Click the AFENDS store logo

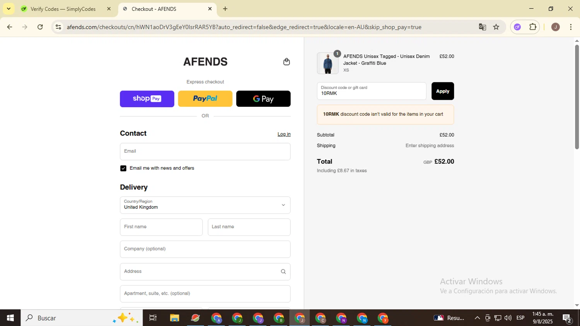click(205, 62)
